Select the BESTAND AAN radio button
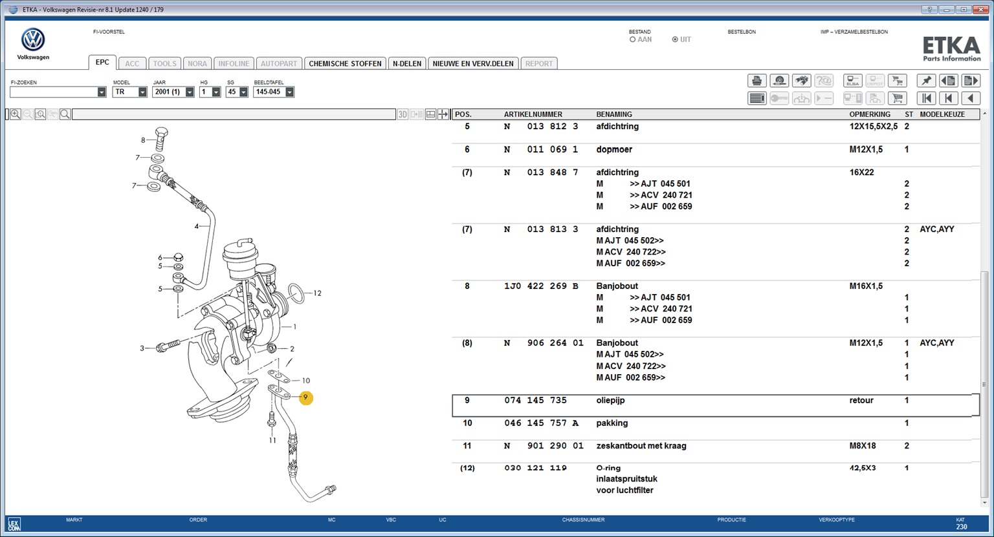Viewport: 994px width, 537px height. click(x=633, y=39)
